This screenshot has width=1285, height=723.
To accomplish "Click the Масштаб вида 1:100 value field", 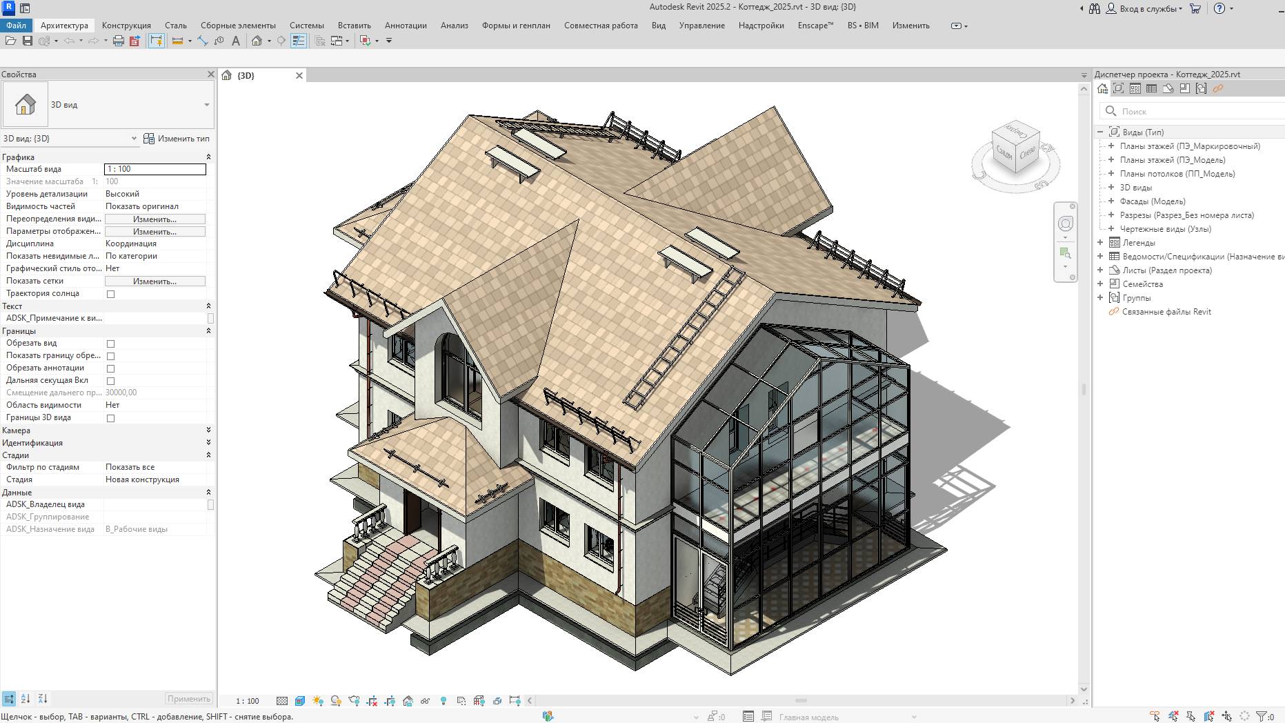I will point(155,168).
